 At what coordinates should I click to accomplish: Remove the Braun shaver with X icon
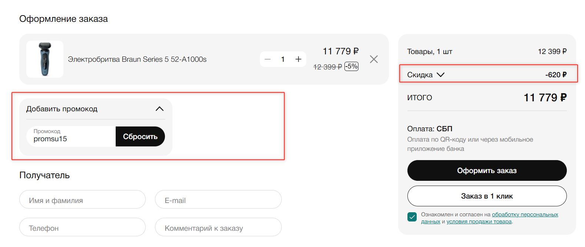point(374,59)
